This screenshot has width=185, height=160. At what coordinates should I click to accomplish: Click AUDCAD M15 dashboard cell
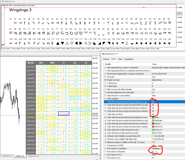click(x=41, y=67)
